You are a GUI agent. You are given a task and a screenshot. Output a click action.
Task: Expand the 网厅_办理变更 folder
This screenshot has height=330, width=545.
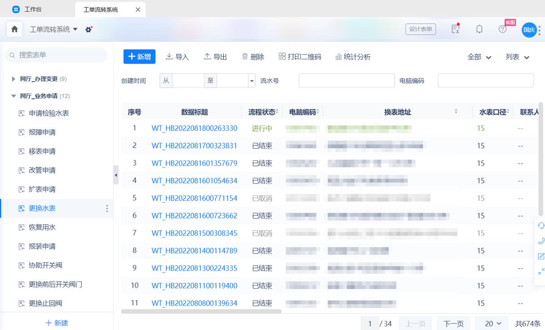coord(14,78)
